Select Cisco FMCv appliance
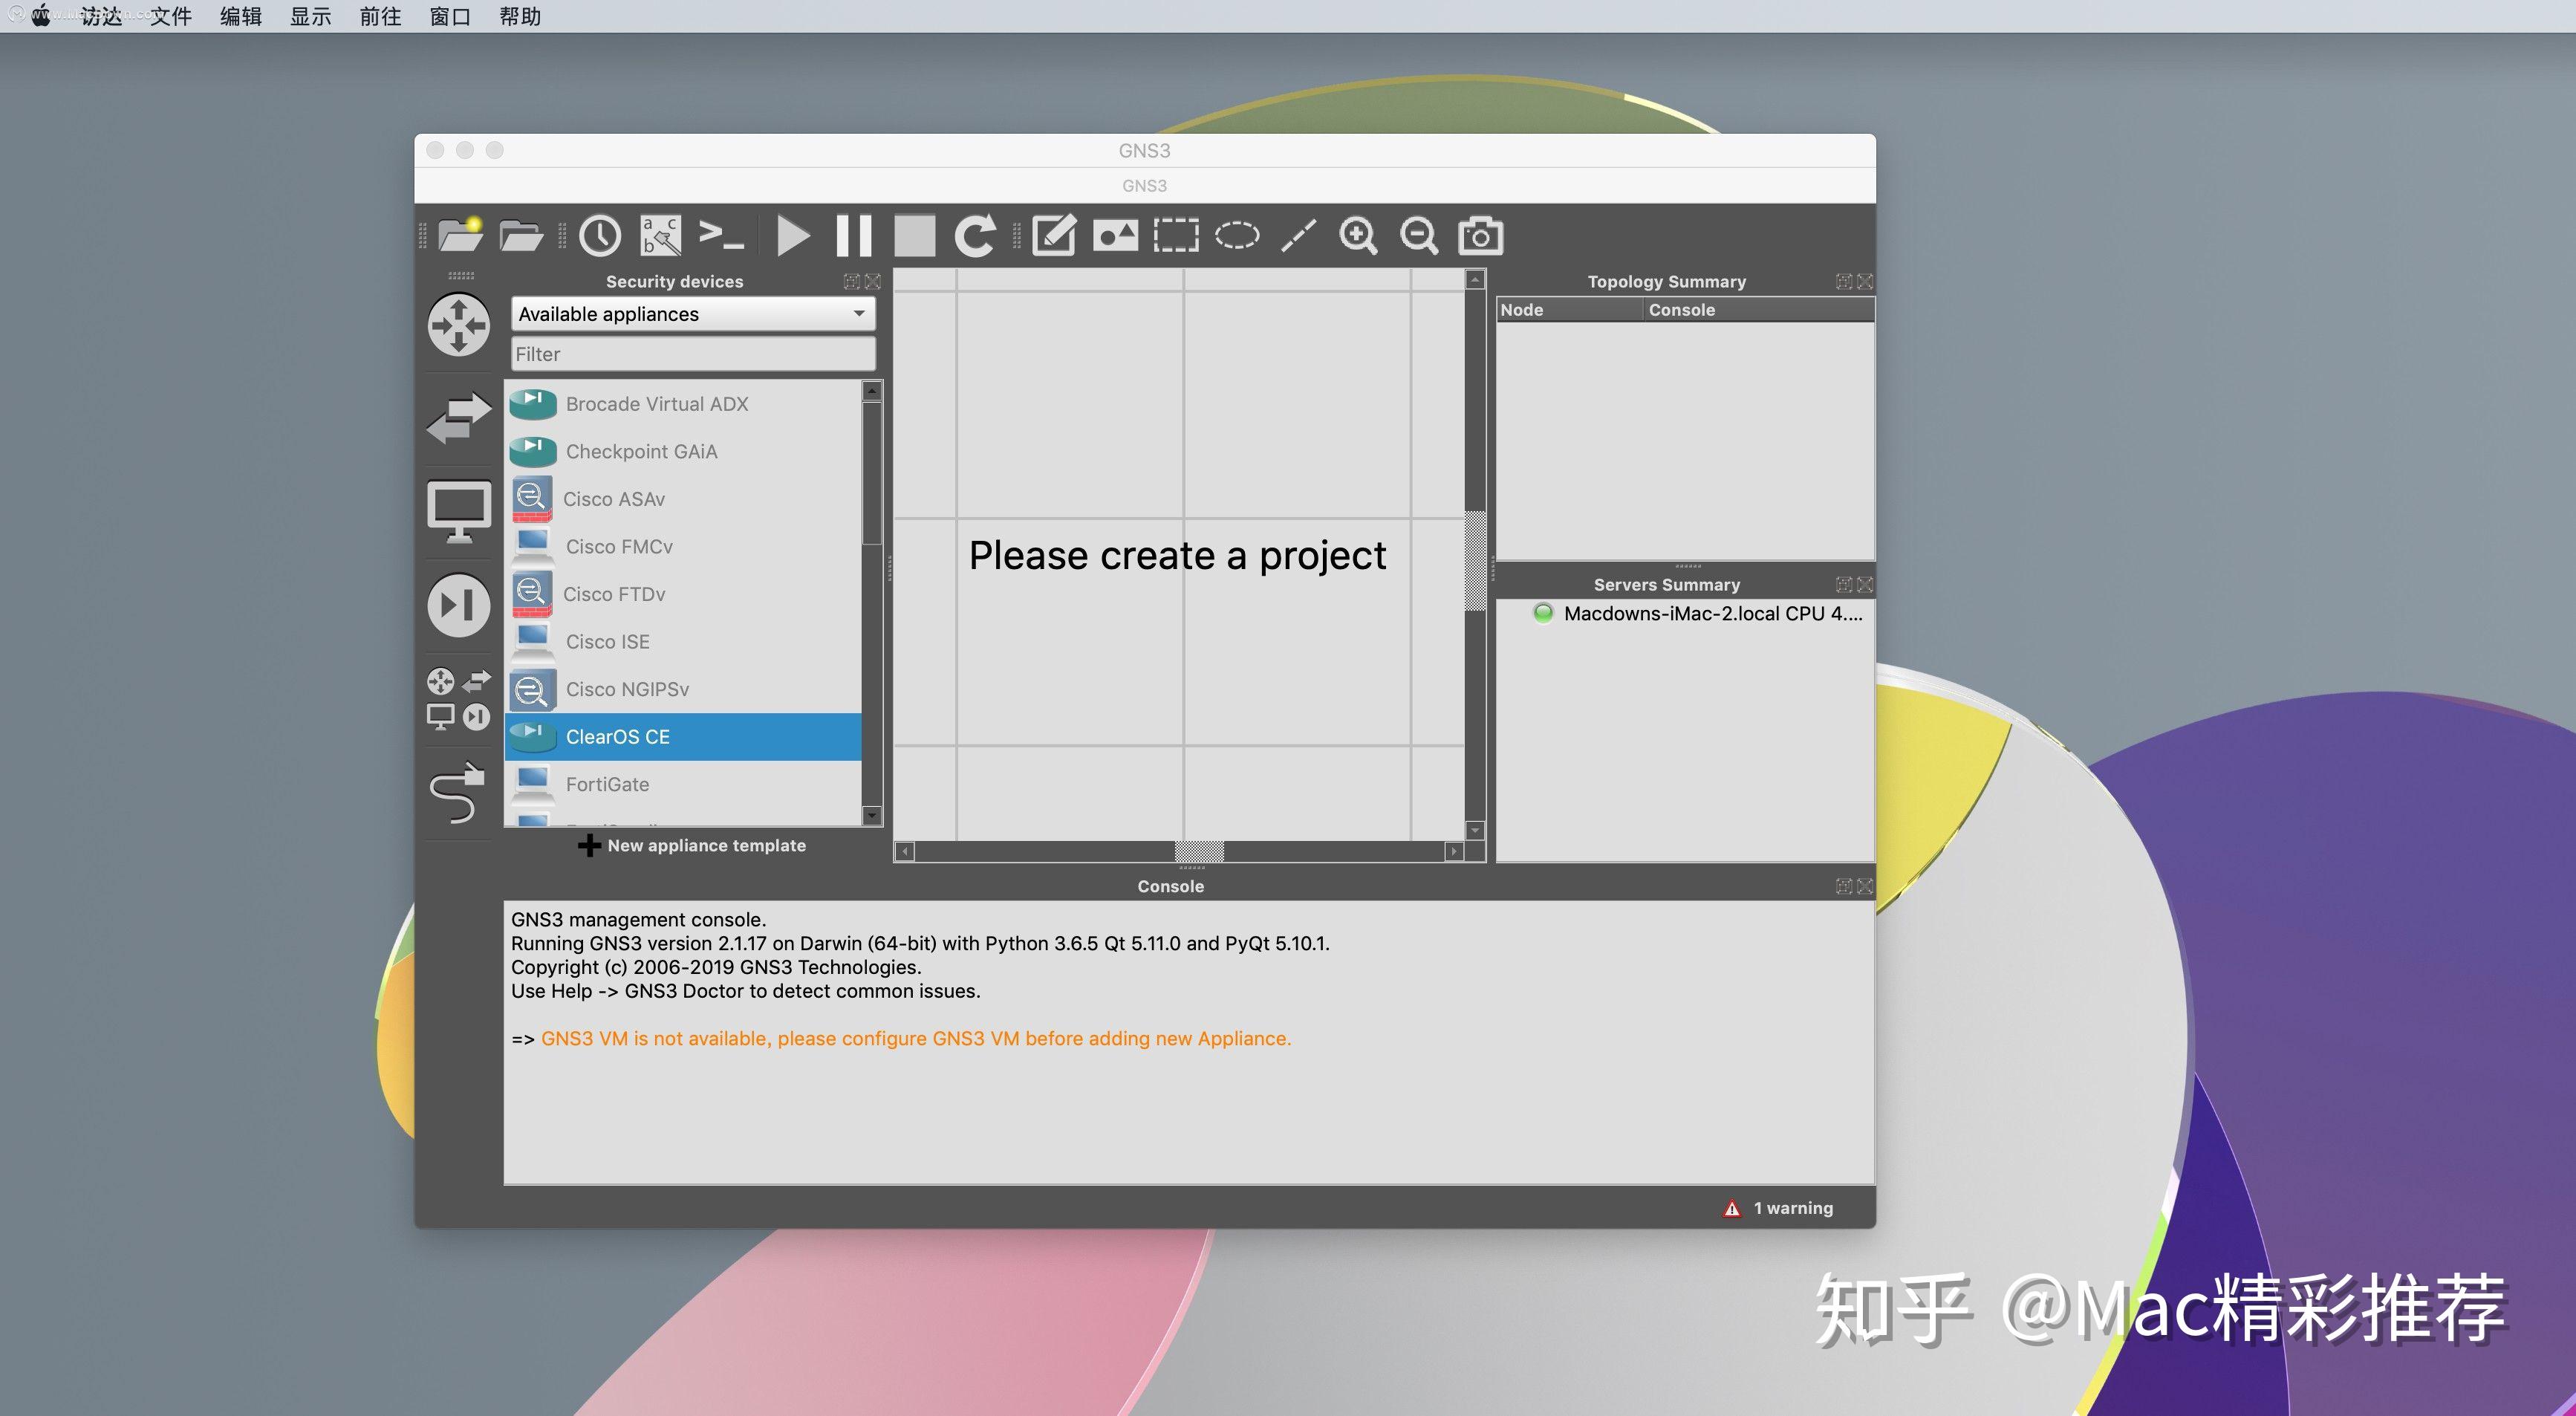 point(683,546)
